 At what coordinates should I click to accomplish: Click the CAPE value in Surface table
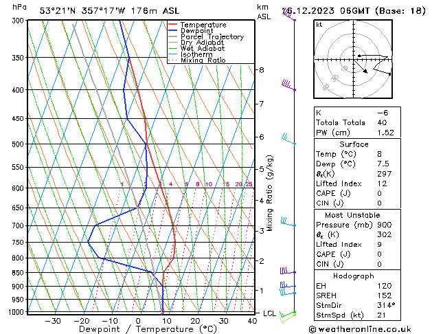pos(380,193)
